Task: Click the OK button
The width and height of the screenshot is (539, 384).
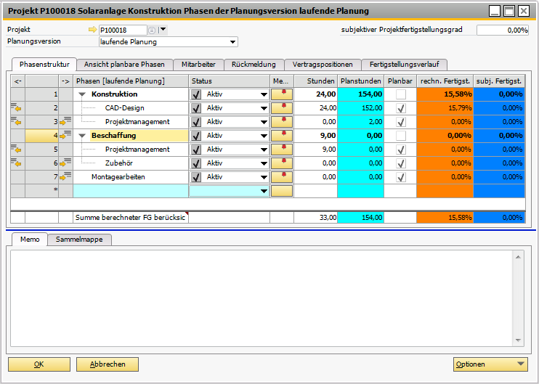Action: click(38, 364)
